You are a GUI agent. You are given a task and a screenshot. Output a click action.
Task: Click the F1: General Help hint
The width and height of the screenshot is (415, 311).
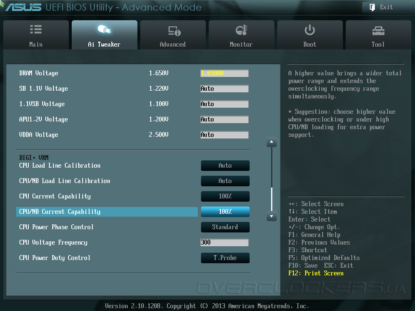click(x=314, y=235)
